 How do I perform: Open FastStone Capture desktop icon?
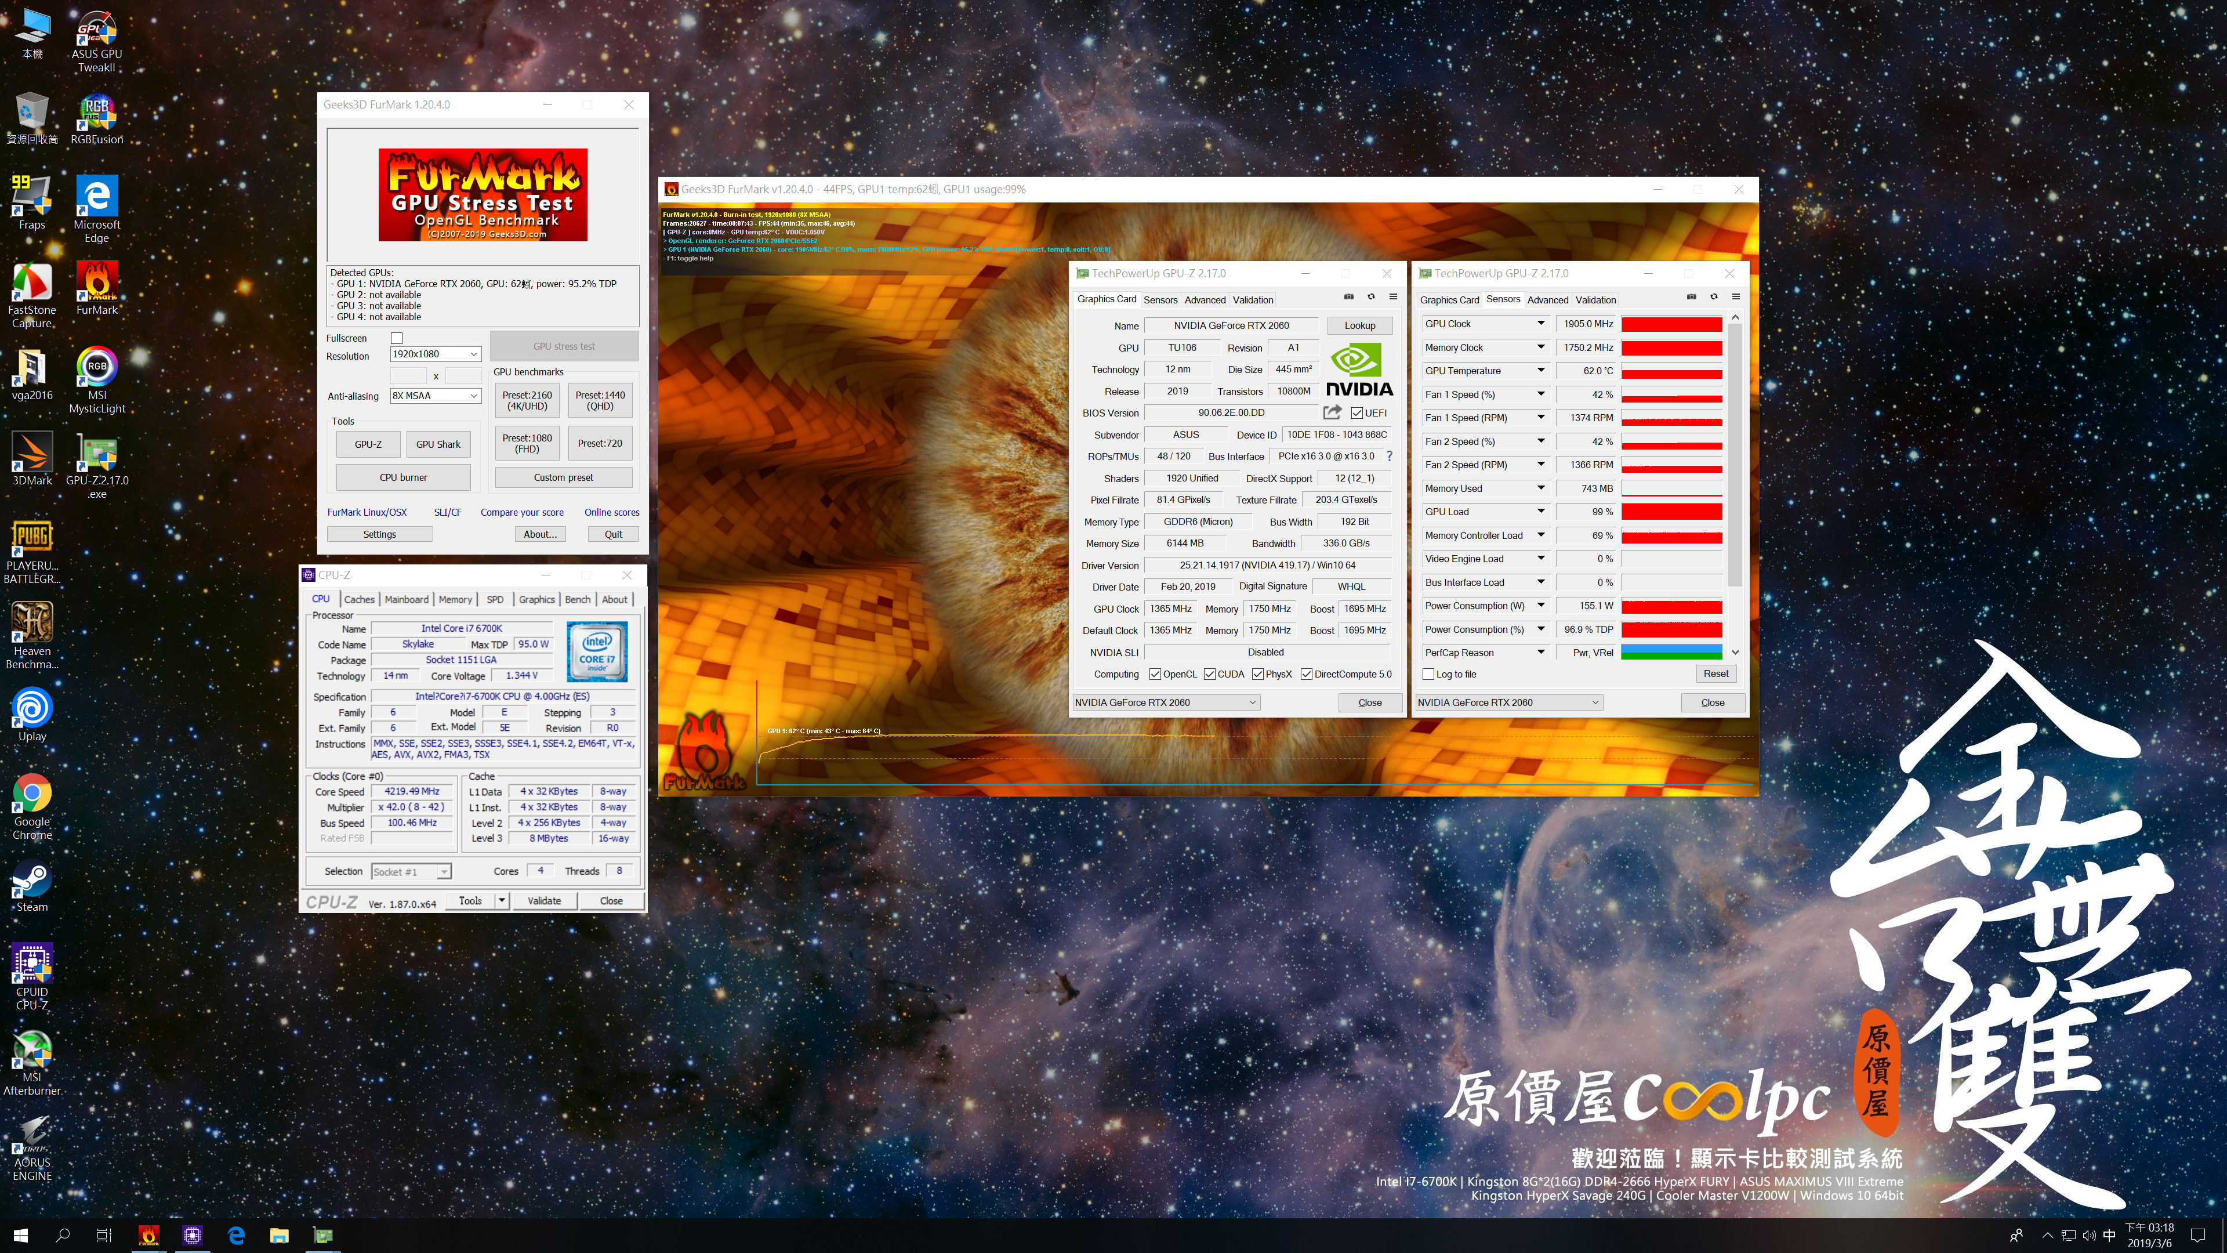[x=32, y=295]
